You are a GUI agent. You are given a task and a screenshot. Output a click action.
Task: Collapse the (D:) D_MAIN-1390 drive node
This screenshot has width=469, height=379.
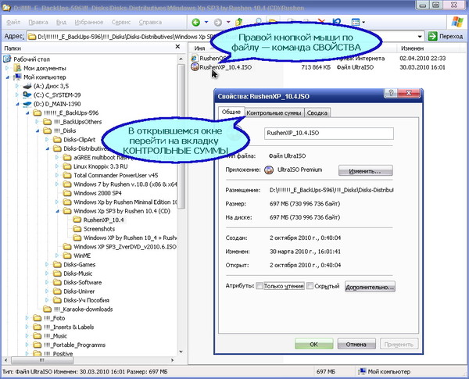pyautogui.click(x=17, y=104)
